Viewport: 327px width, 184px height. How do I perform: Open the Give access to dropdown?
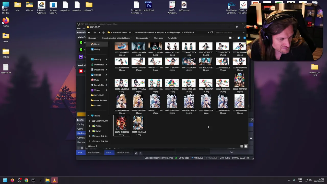pyautogui.click(x=143, y=38)
